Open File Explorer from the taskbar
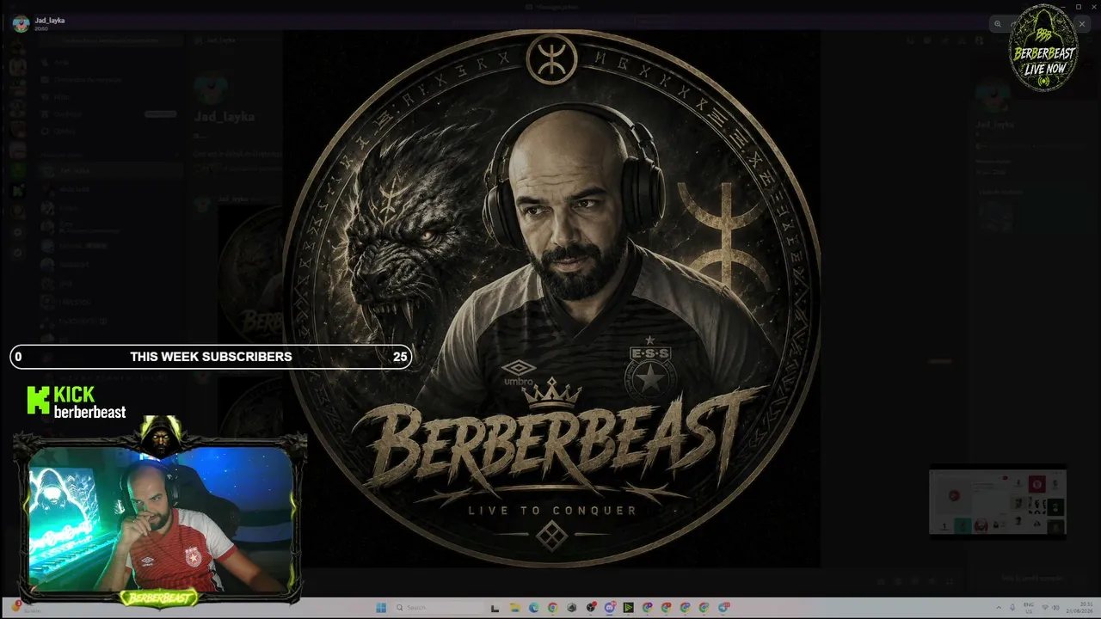Screen dimensions: 1101x619 pyautogui.click(x=514, y=608)
